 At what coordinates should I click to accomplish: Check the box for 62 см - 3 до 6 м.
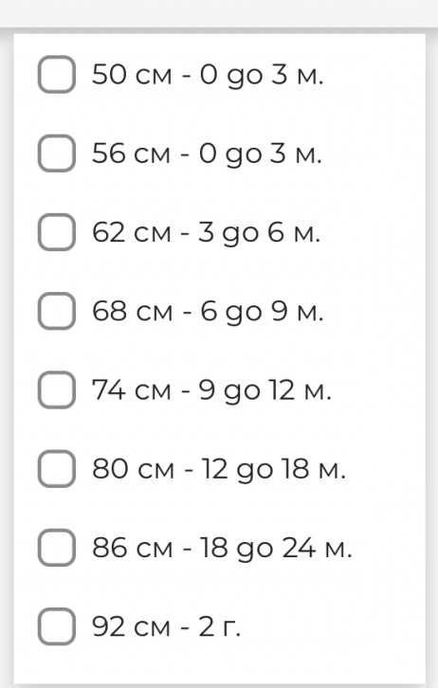tap(57, 232)
